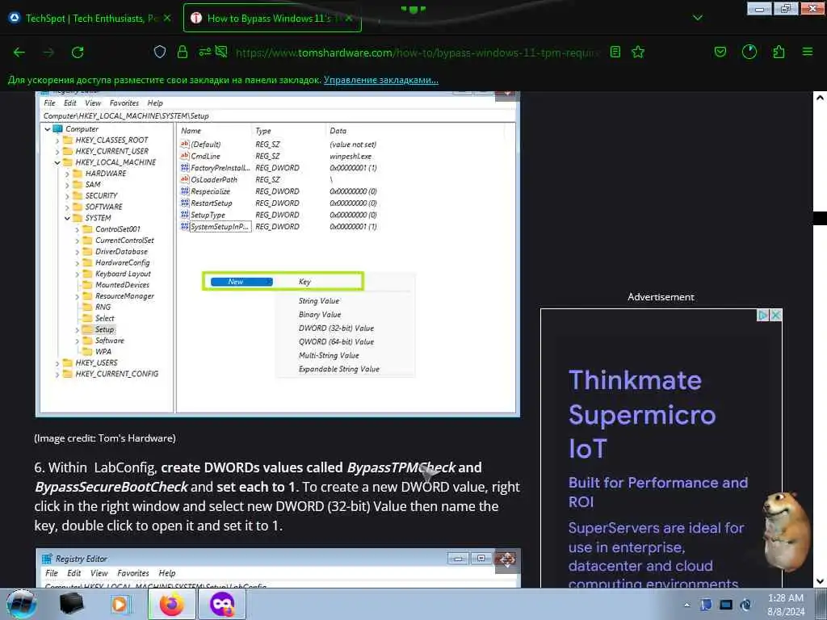Open the Firefox hamburger application menu

[x=808, y=52]
